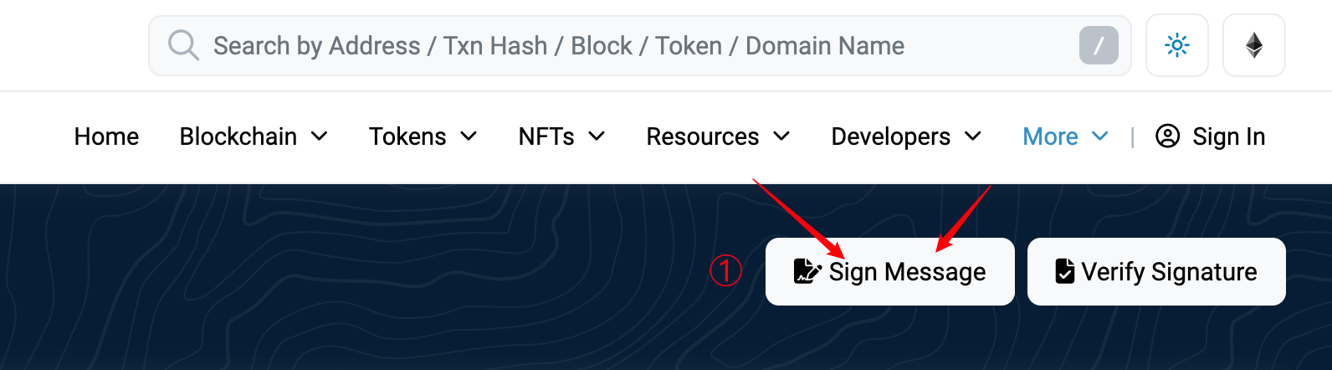Viewport: 1332px width, 370px height.
Task: Click the Sign Message pen icon
Action: [807, 271]
